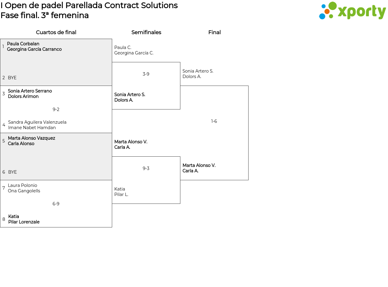Screen dimensions: 388x287
Task: Select semifinalist Paula C. / Georgina García C.
Action: [134, 50]
